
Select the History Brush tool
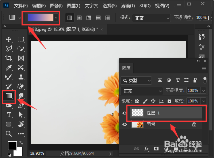coord(8,86)
